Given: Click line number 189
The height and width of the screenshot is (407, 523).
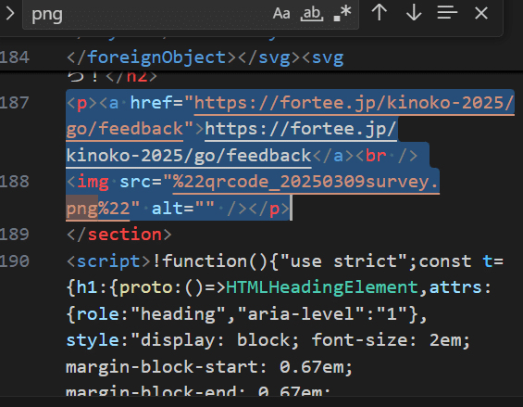Looking at the screenshot, I should pyautogui.click(x=15, y=235).
